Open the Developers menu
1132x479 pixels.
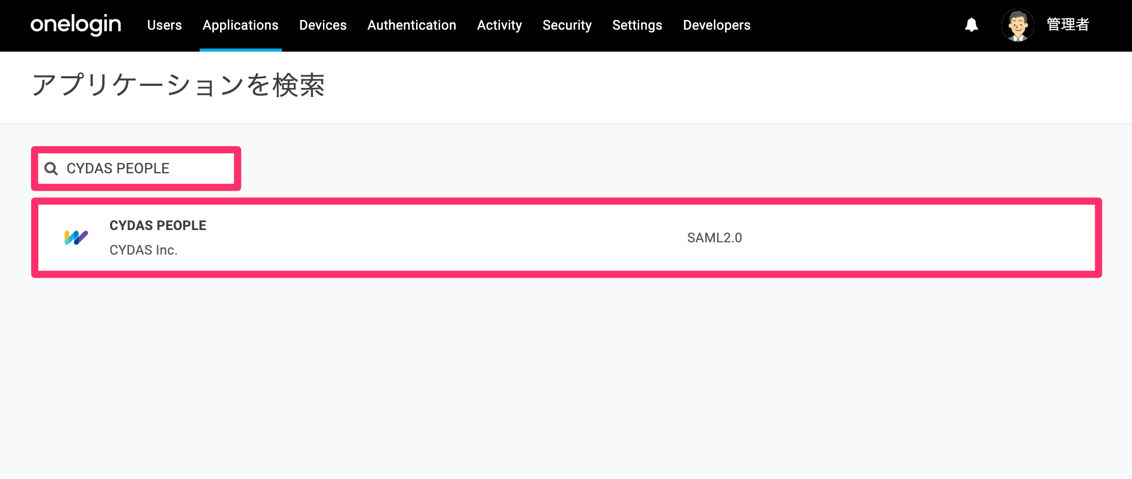716,25
